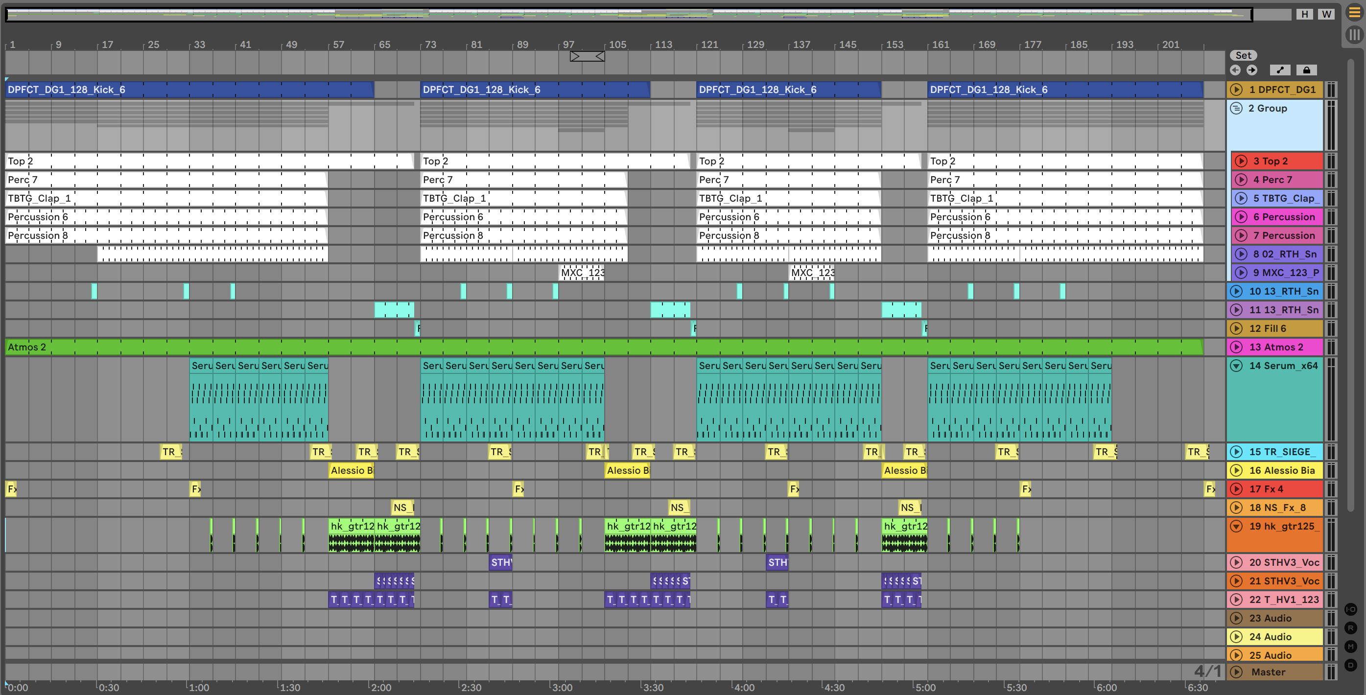The image size is (1366, 695).
Task: Click the W optimize arrangement width button
Action: coord(1326,14)
